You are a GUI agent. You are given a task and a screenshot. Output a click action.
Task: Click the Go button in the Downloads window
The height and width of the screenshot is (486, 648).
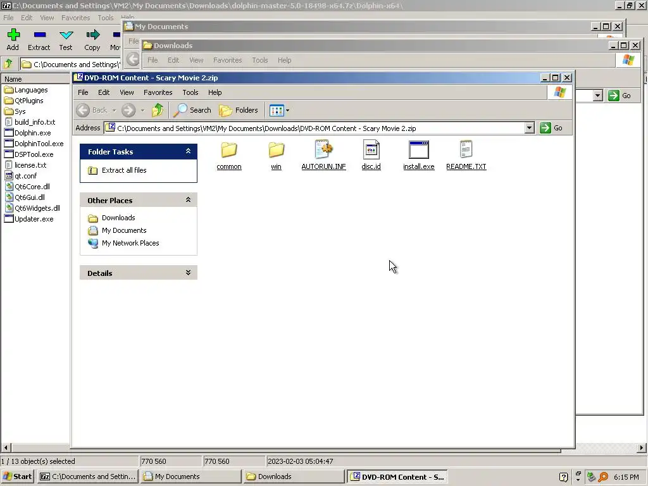pos(620,96)
